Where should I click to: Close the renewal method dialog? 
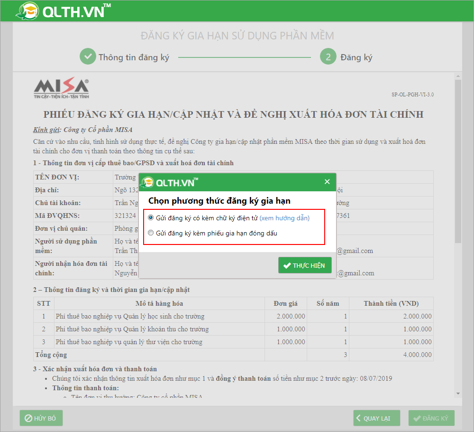click(327, 182)
